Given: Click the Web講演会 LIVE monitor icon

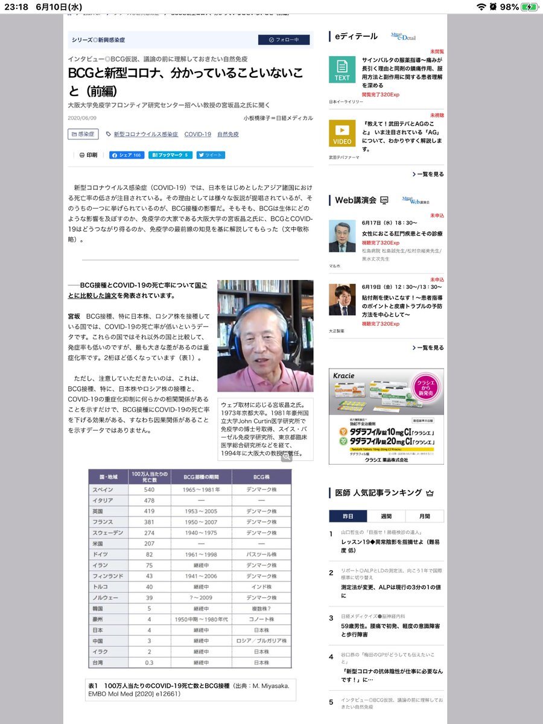Looking at the screenshot, I should tap(385, 200).
